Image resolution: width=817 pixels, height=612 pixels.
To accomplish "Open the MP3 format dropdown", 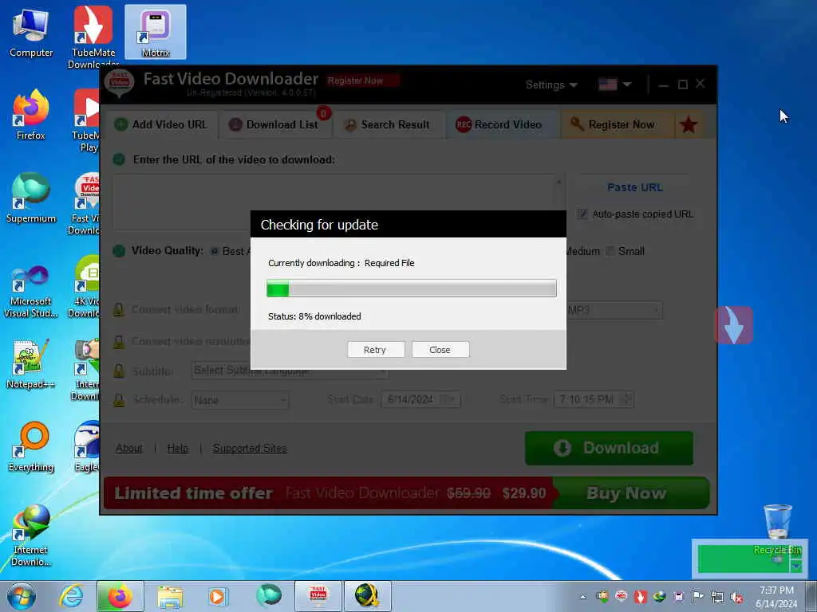I will pos(615,310).
